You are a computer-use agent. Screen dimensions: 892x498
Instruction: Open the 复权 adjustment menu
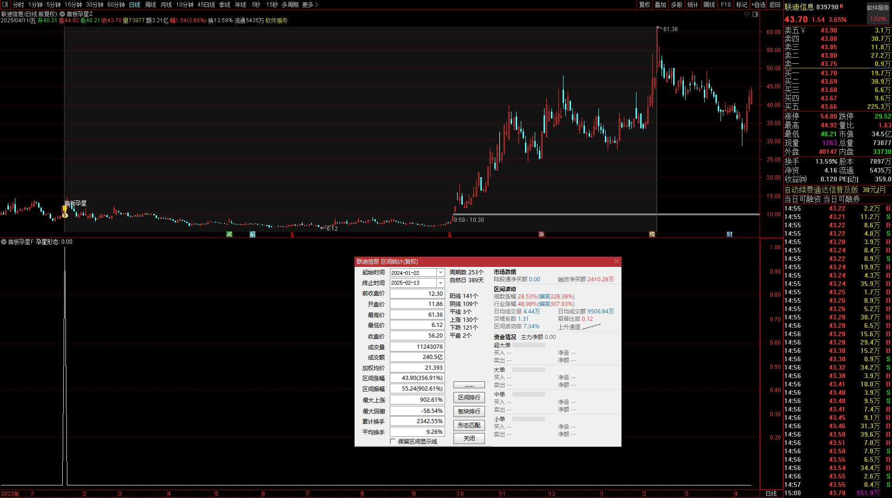[x=645, y=5]
